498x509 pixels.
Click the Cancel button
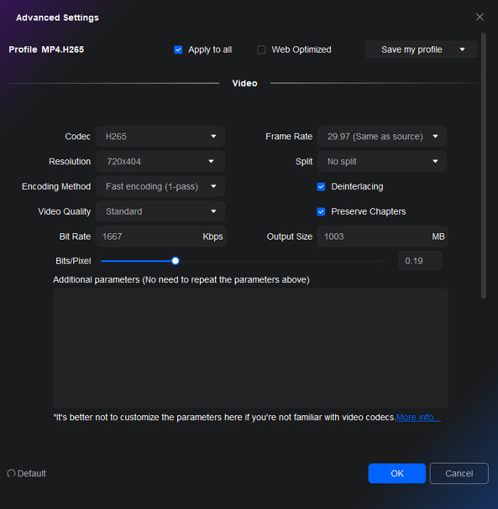tap(459, 473)
